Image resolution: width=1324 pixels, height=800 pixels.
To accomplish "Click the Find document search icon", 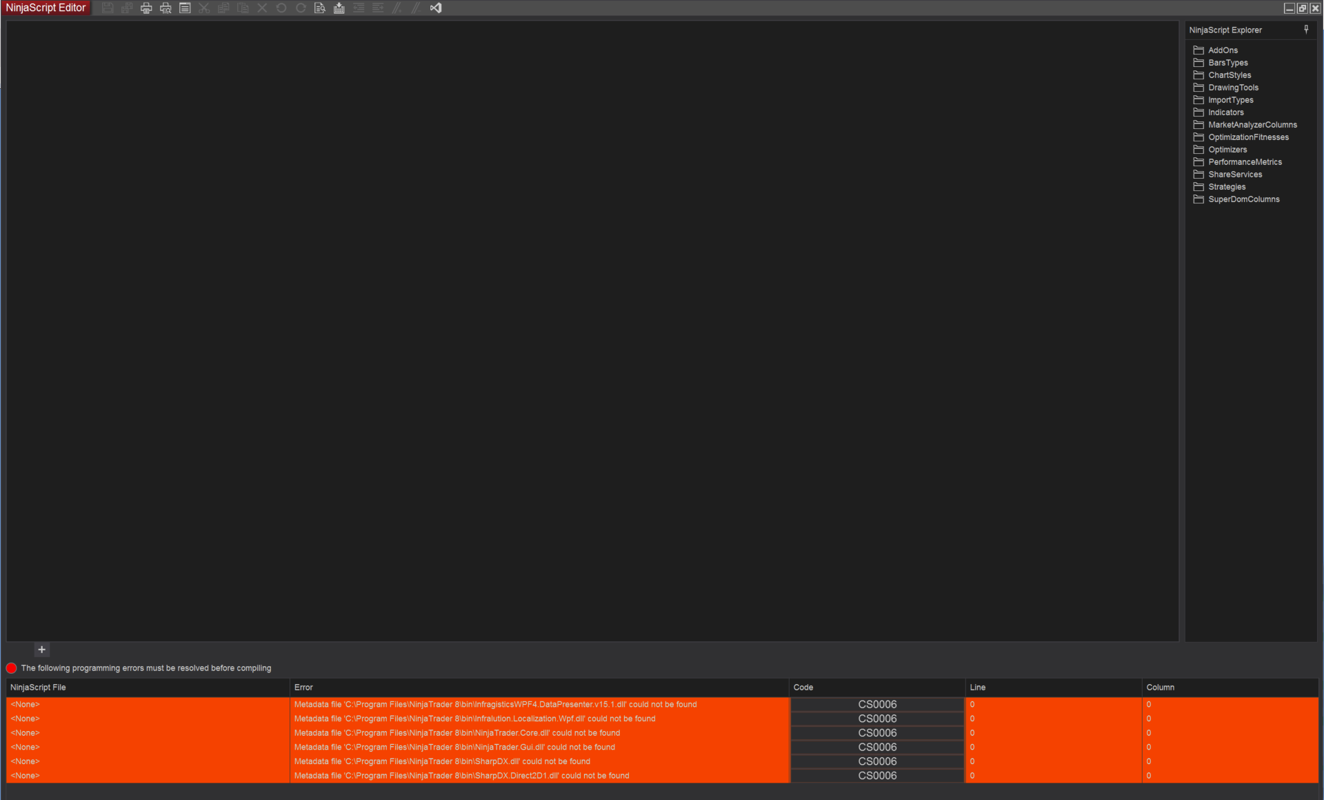I will pos(320,8).
